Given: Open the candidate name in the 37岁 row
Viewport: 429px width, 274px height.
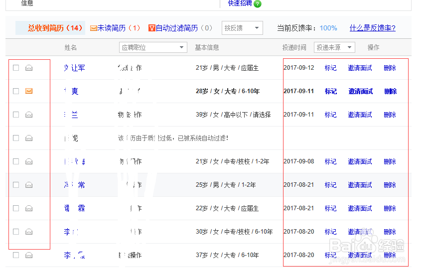Looking at the screenshot, I should click(74, 255).
